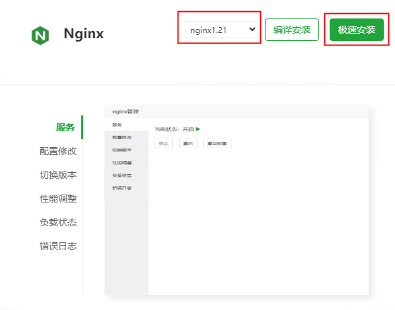Click the Nginx heading text
The height and width of the screenshot is (310, 395).
(84, 34)
